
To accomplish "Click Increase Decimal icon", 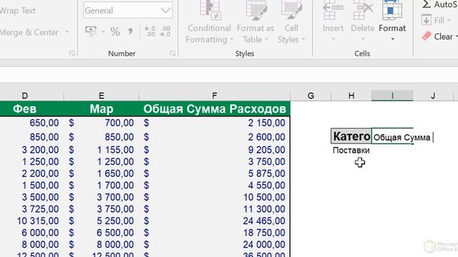I will [150, 31].
